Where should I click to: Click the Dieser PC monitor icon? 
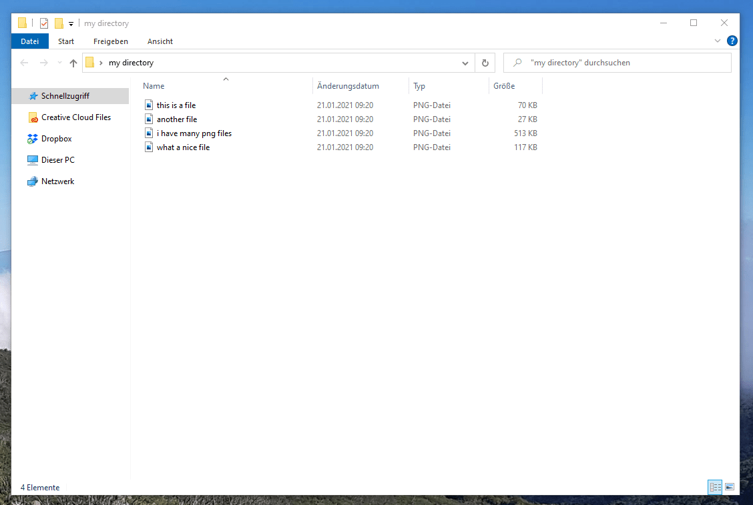click(33, 160)
